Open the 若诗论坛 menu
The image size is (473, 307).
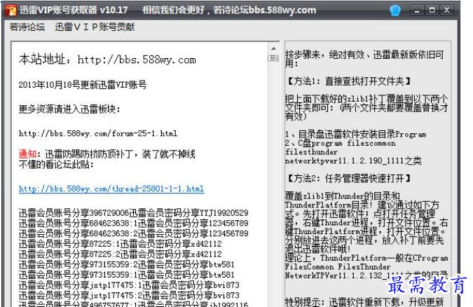(x=27, y=27)
